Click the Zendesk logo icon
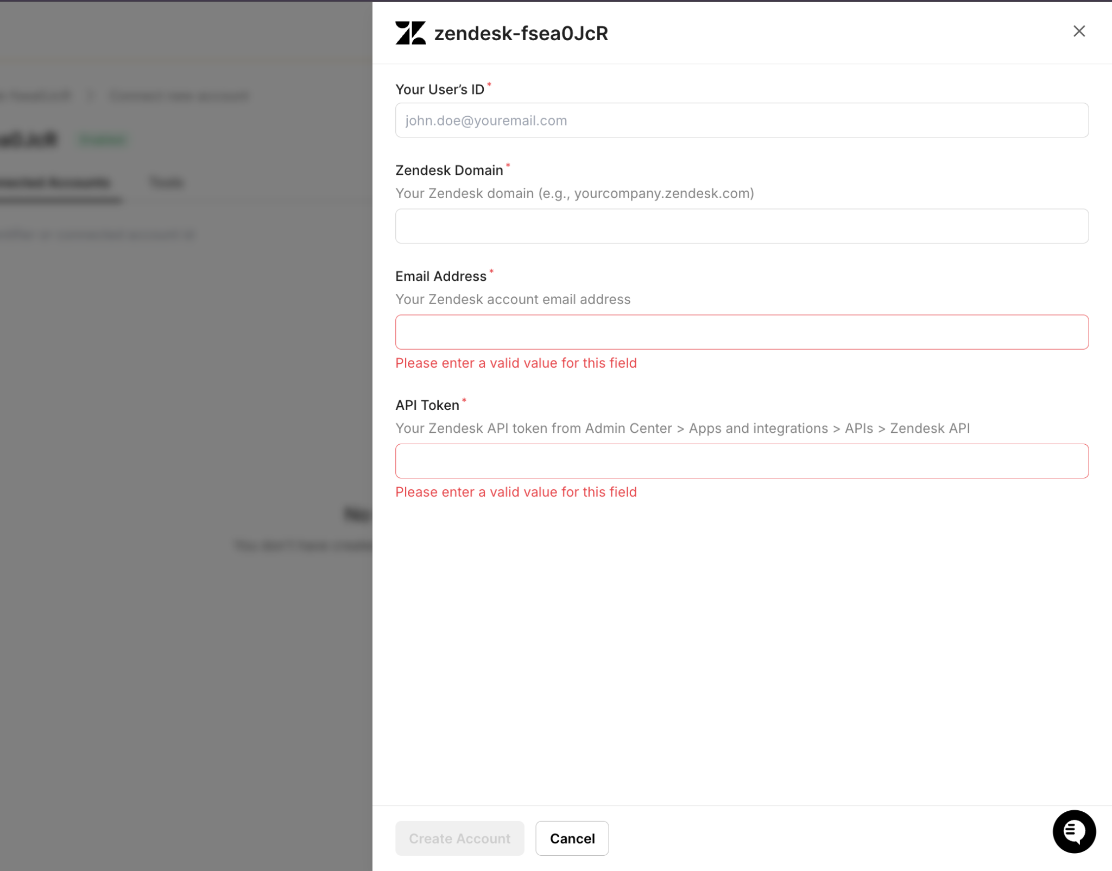1112x871 pixels. [410, 33]
